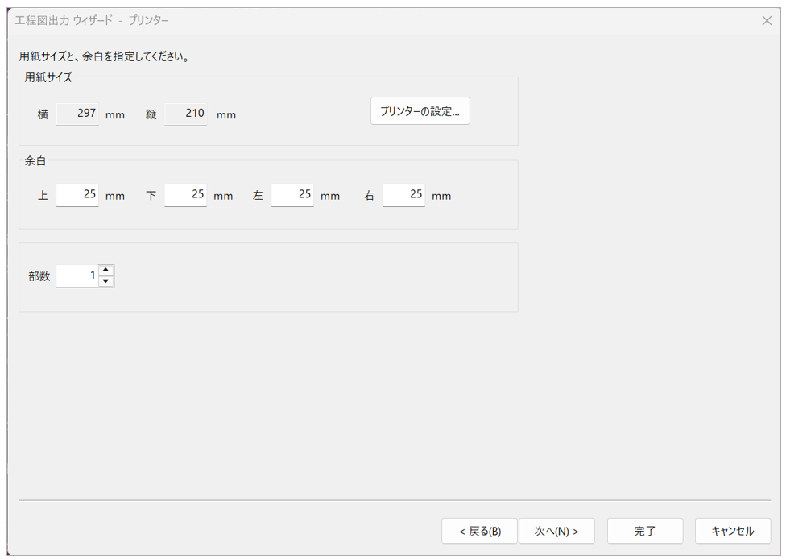The height and width of the screenshot is (559, 786).
Task: Click the 横 paper width field
Action: [x=78, y=114]
